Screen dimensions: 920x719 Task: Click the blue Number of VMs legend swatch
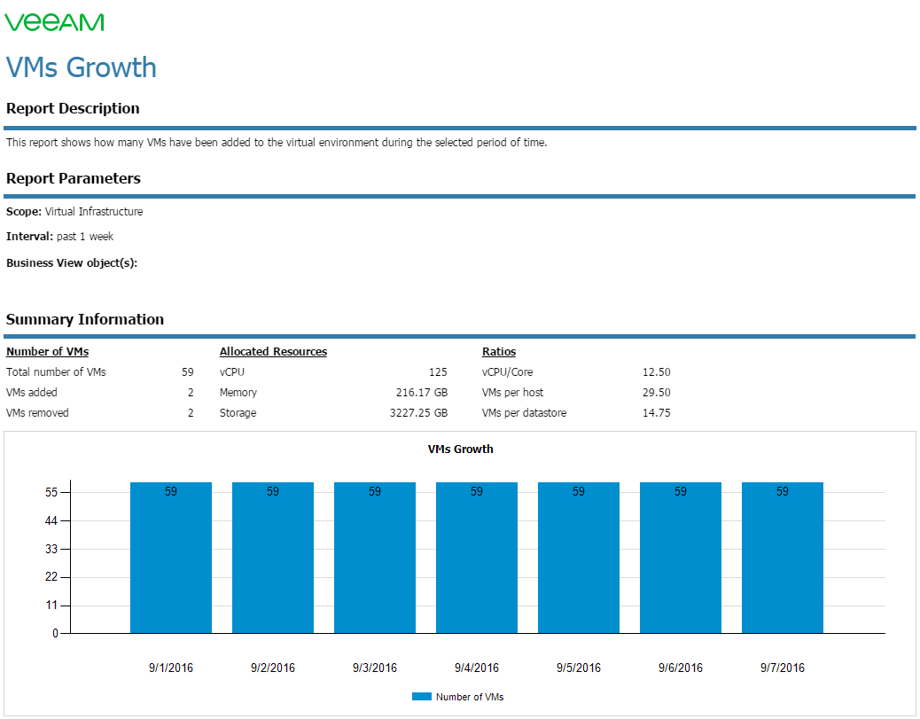click(421, 697)
